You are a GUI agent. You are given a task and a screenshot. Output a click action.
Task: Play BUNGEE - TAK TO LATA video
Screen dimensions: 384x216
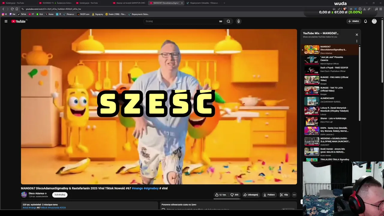(330, 90)
